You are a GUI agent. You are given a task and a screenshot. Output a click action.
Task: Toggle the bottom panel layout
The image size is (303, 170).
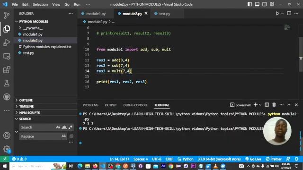click(x=257, y=4)
